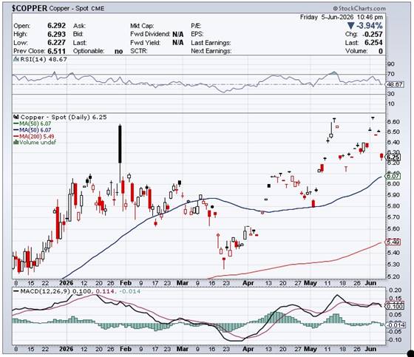This screenshot has width=414, height=357.
Task: Click the boxed 6.25 current price tag
Action: (x=393, y=157)
